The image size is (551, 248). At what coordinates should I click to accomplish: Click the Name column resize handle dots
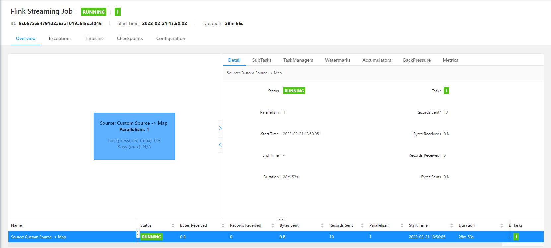point(138,234)
